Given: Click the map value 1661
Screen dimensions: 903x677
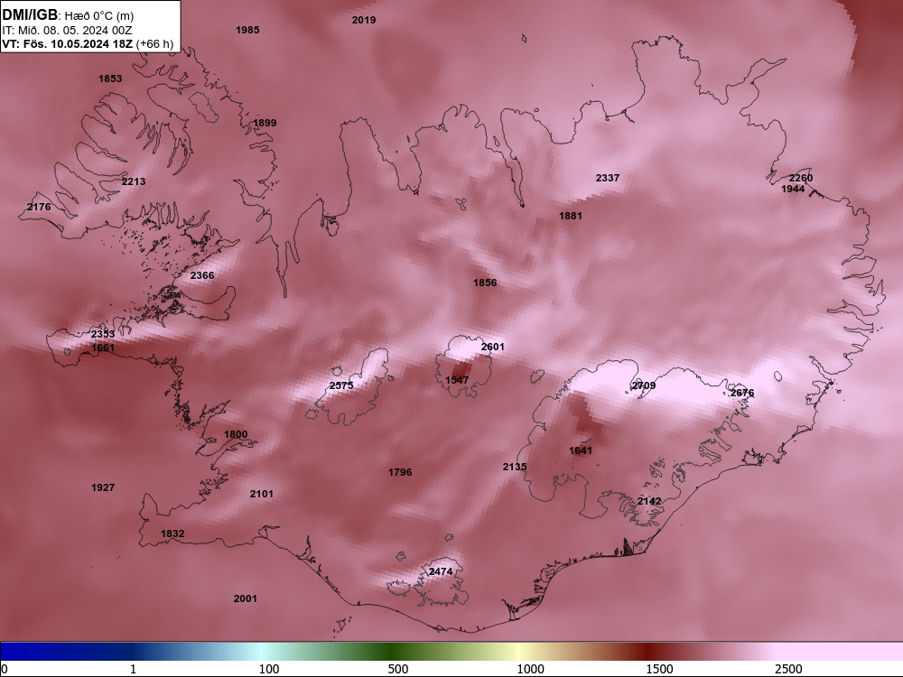Looking at the screenshot, I should click(103, 348).
